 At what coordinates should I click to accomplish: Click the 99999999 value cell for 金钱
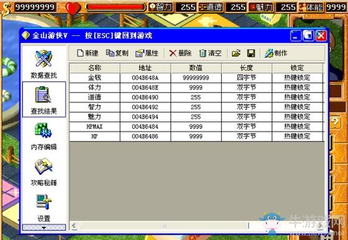[x=195, y=78]
